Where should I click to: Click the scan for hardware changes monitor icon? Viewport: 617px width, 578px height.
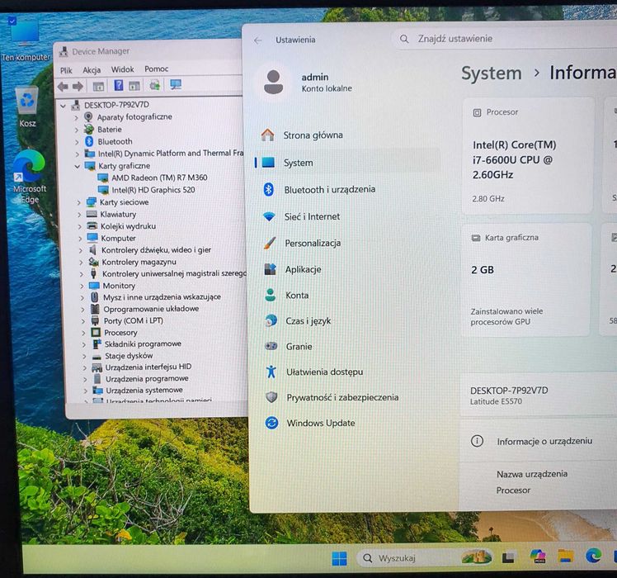click(x=176, y=85)
